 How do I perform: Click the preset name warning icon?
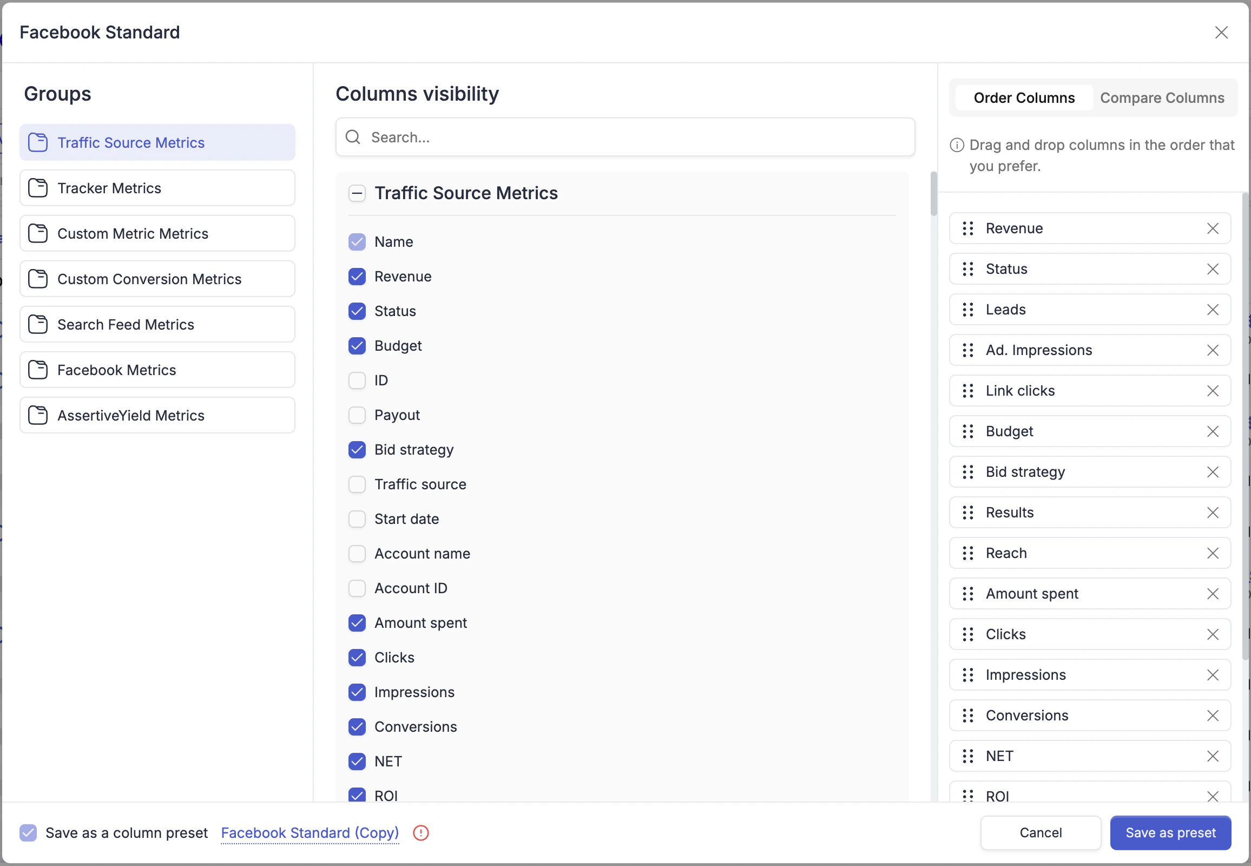coord(421,833)
